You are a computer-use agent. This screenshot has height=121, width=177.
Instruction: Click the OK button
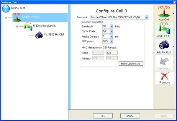coord(103,116)
